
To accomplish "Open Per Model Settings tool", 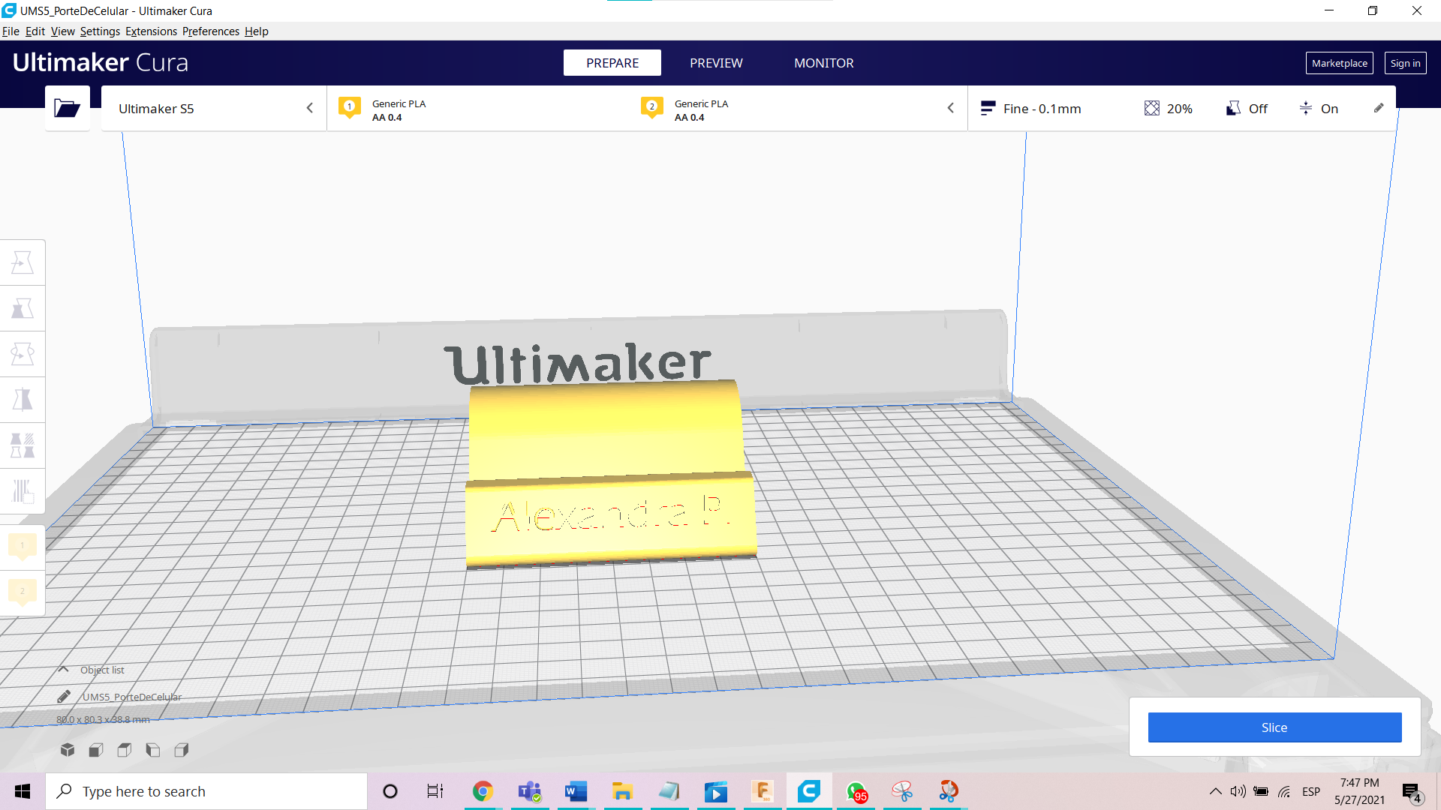I will pyautogui.click(x=23, y=445).
